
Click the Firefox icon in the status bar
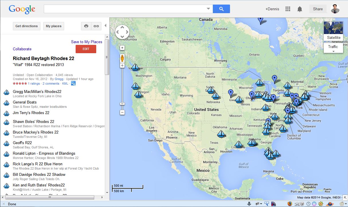coord(290,204)
